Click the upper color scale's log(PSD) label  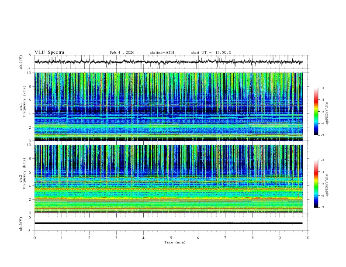click(327, 114)
